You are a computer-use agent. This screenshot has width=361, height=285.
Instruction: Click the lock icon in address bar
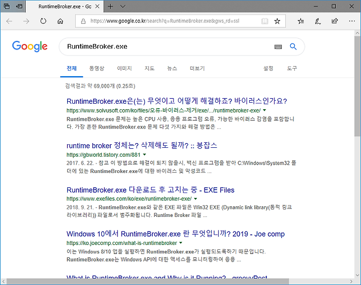click(83, 21)
